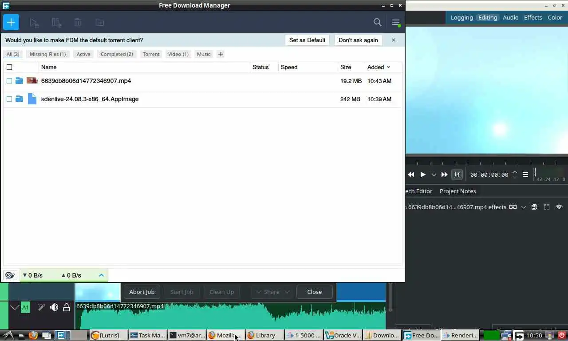Select the Music filter
568x341 pixels.
click(x=204, y=54)
